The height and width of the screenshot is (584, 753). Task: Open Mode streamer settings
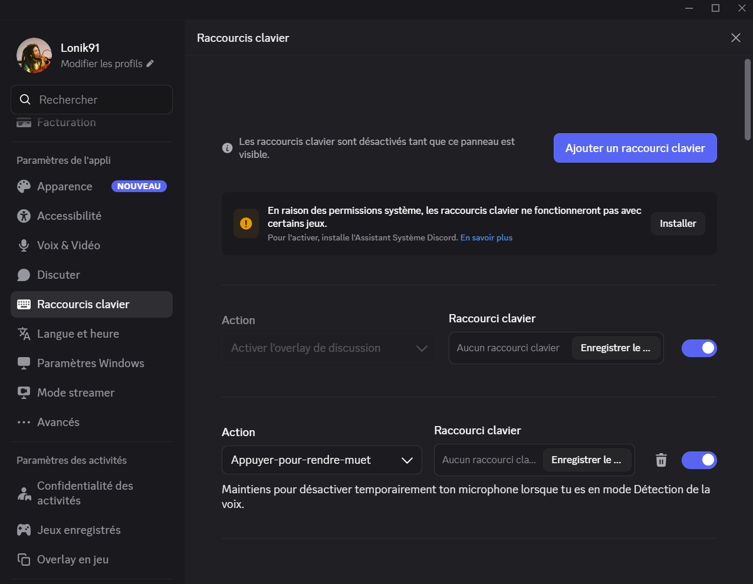coord(91,392)
